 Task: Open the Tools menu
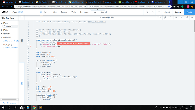click(x=74, y=12)
